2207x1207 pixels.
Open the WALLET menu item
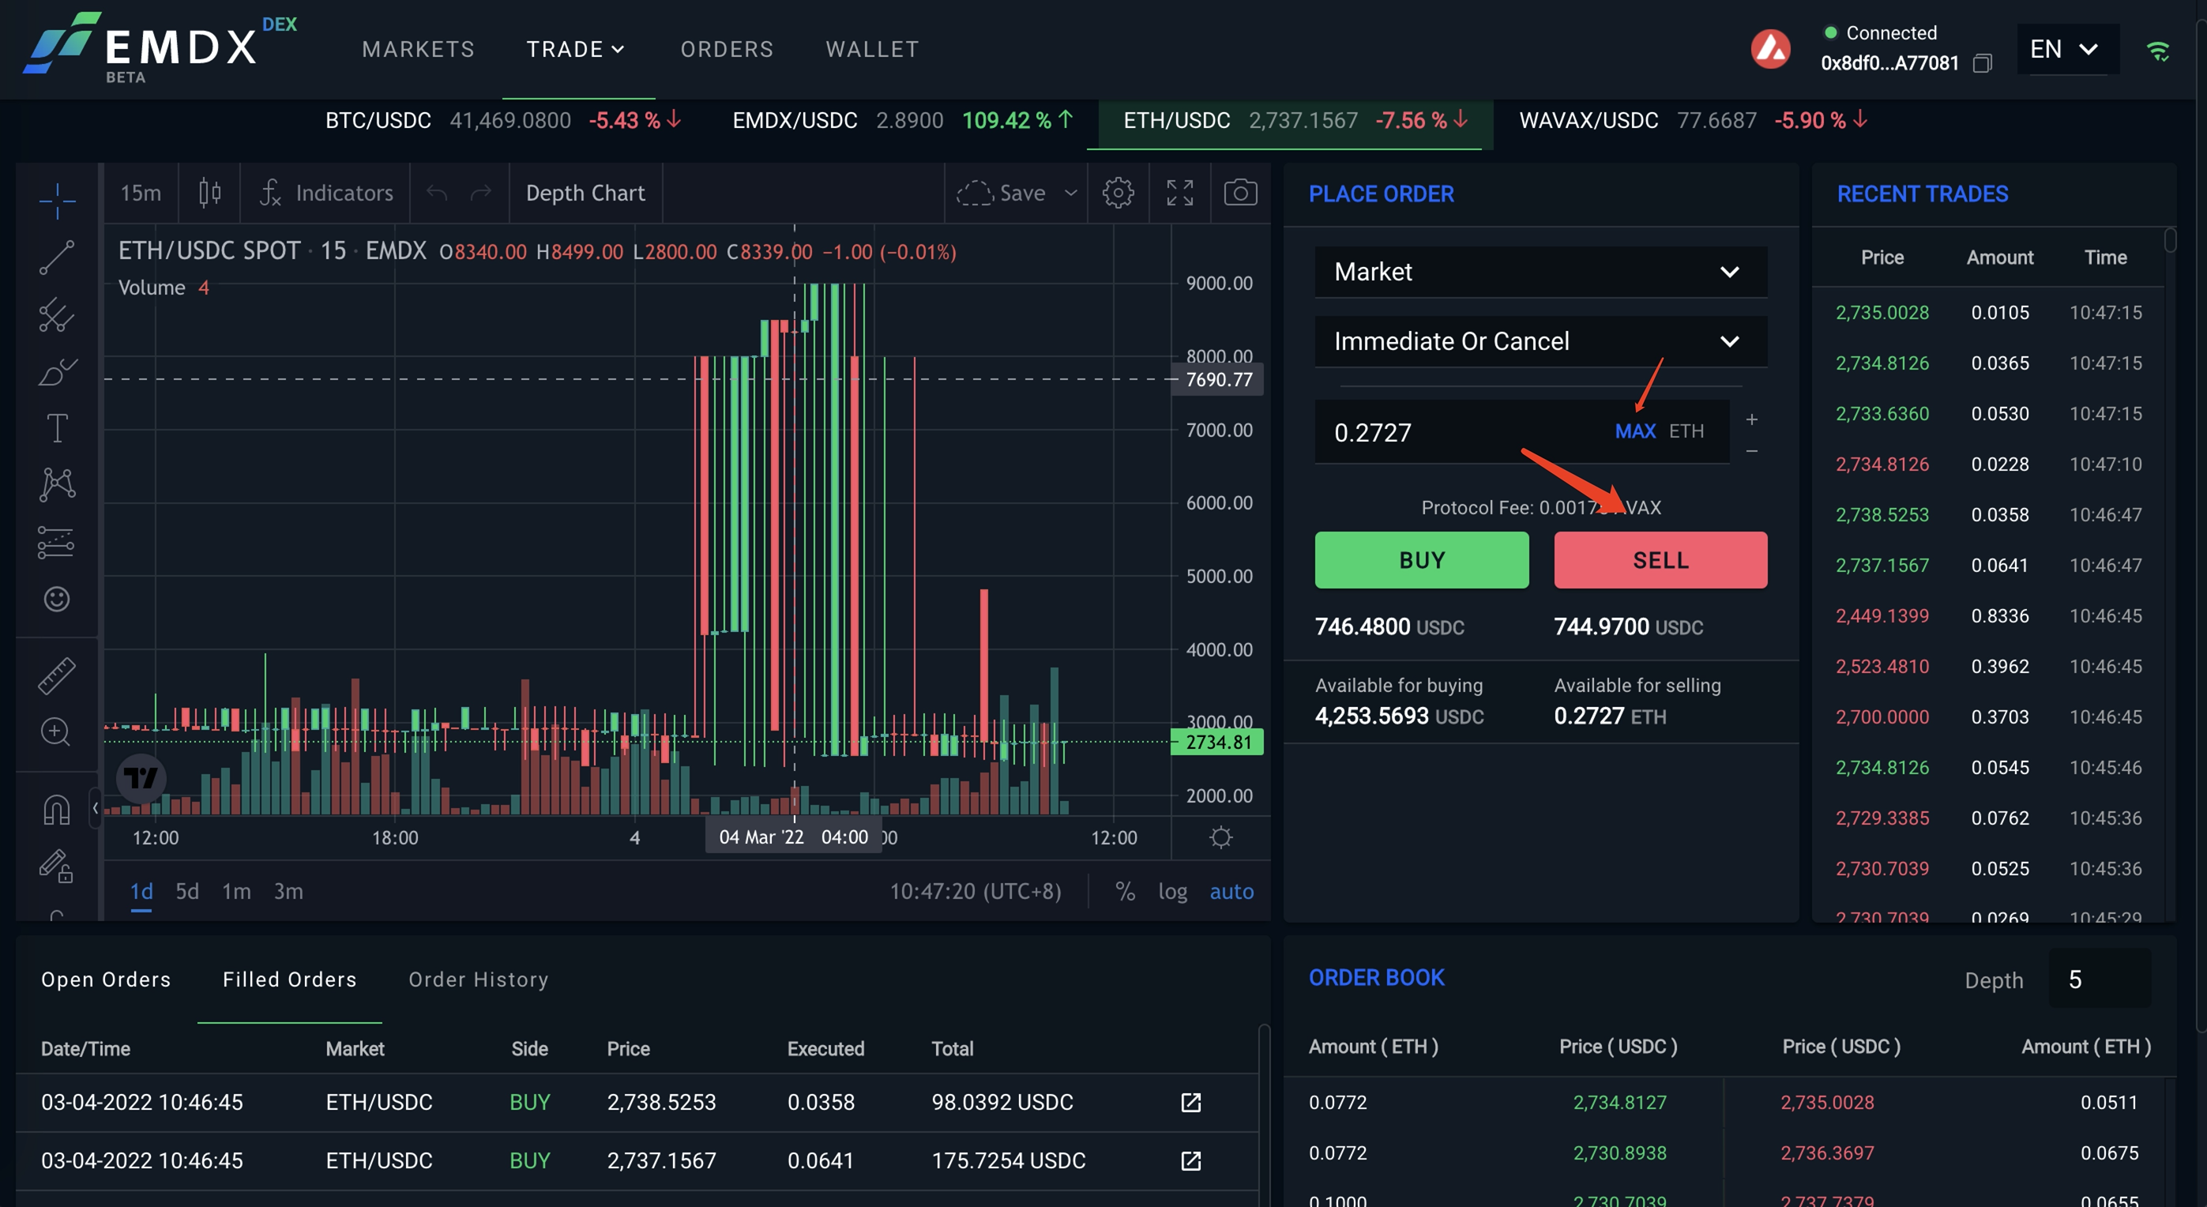pyautogui.click(x=871, y=49)
